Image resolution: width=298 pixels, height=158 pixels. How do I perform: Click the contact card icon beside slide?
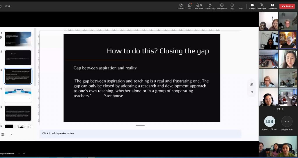pyautogui.click(x=251, y=84)
